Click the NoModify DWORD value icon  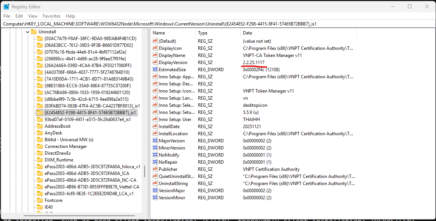pos(155,155)
